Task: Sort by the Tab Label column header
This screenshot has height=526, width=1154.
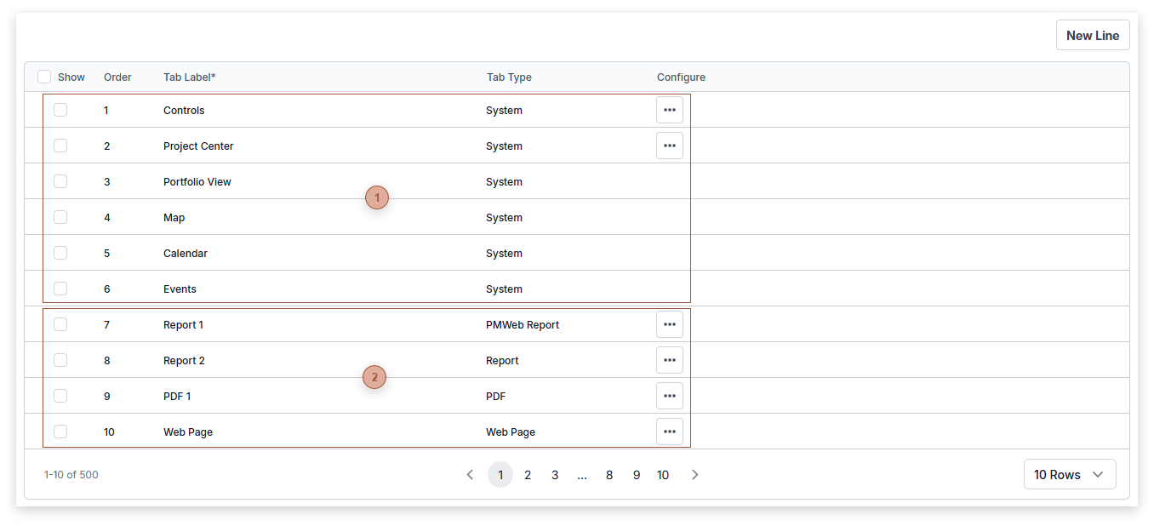Action: [x=189, y=77]
